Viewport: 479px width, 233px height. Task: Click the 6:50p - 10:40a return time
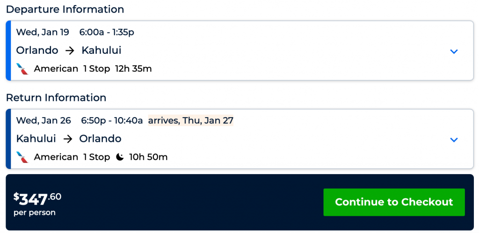(x=112, y=120)
